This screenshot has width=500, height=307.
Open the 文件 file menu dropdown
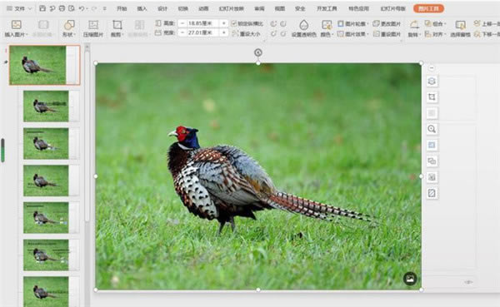click(19, 8)
